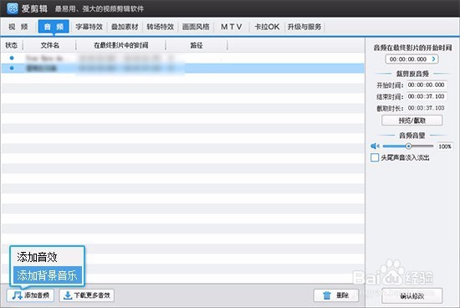Click the 状态 column header

[12, 45]
